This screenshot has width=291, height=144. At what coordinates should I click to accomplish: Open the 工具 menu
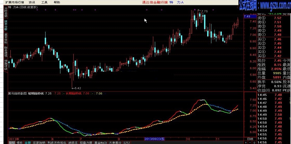pyautogui.click(x=44, y=2)
